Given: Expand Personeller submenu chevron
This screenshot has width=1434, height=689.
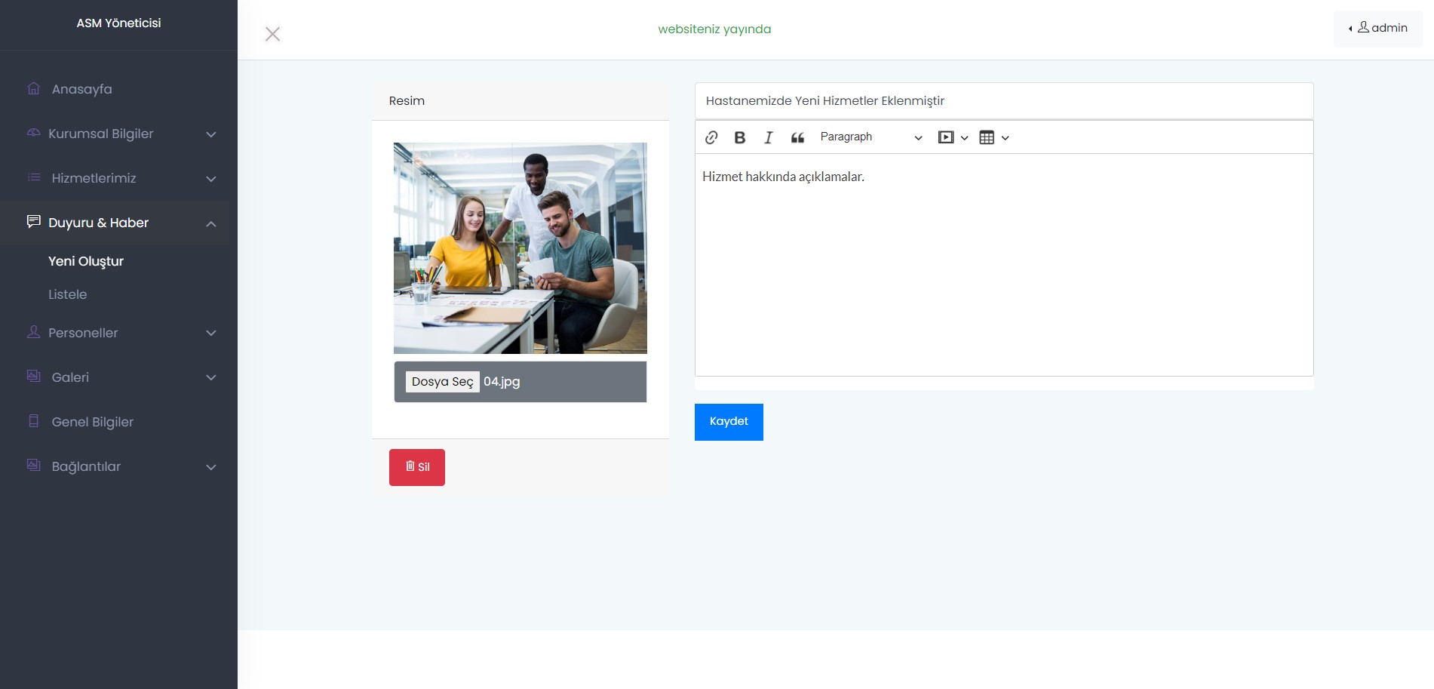Looking at the screenshot, I should point(211,333).
